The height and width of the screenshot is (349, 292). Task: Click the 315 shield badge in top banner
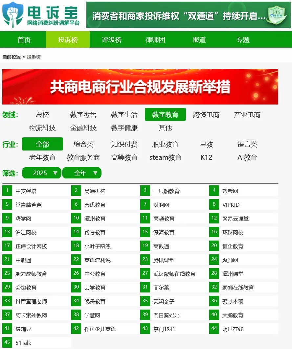(277, 15)
